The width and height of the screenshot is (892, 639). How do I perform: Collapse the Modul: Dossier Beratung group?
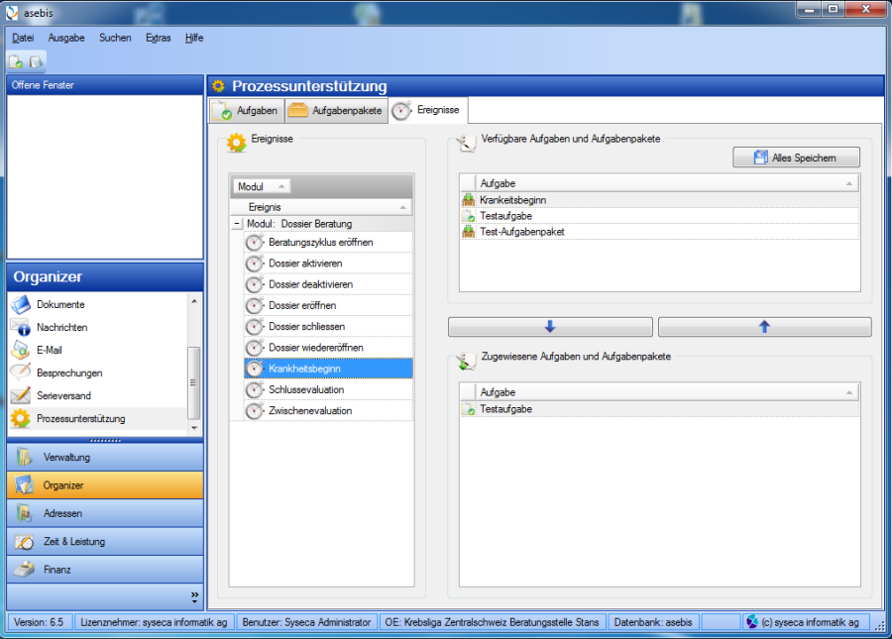237,224
